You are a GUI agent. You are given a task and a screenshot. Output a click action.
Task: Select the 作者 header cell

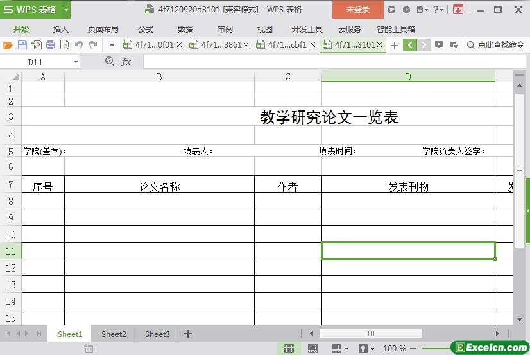(287, 184)
